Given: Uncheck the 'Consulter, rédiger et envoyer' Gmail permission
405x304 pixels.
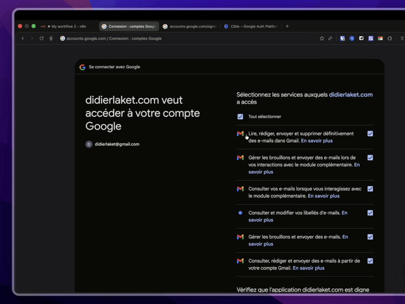Looking at the screenshot, I should point(370,261).
